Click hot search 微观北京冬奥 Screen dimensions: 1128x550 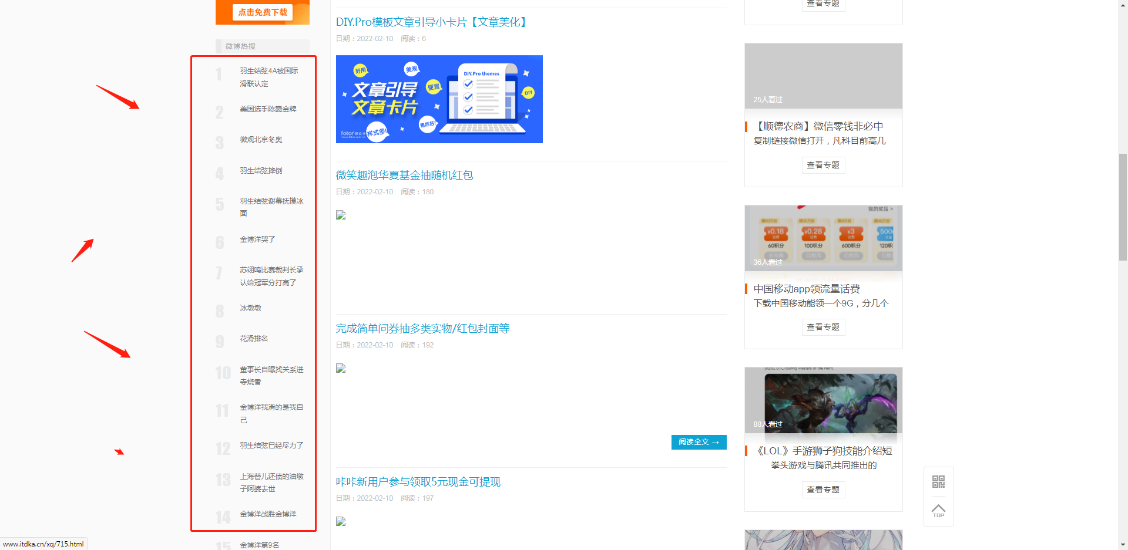pyautogui.click(x=261, y=140)
